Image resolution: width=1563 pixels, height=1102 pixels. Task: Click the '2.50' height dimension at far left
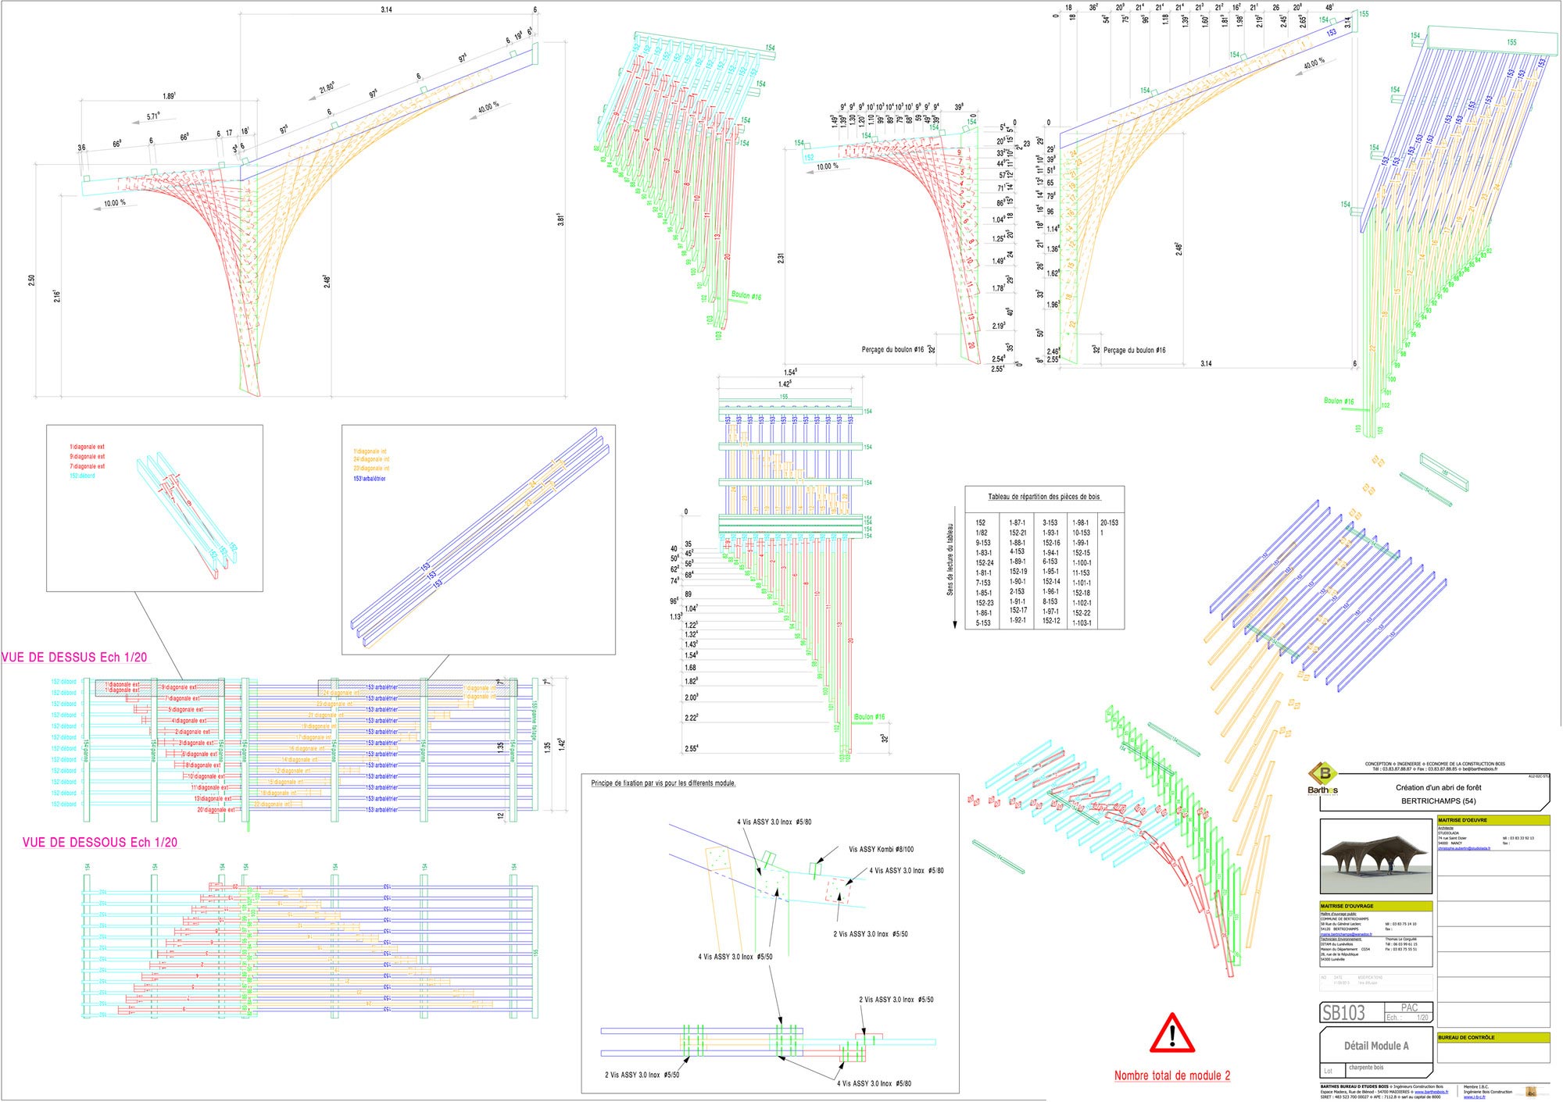(x=31, y=280)
